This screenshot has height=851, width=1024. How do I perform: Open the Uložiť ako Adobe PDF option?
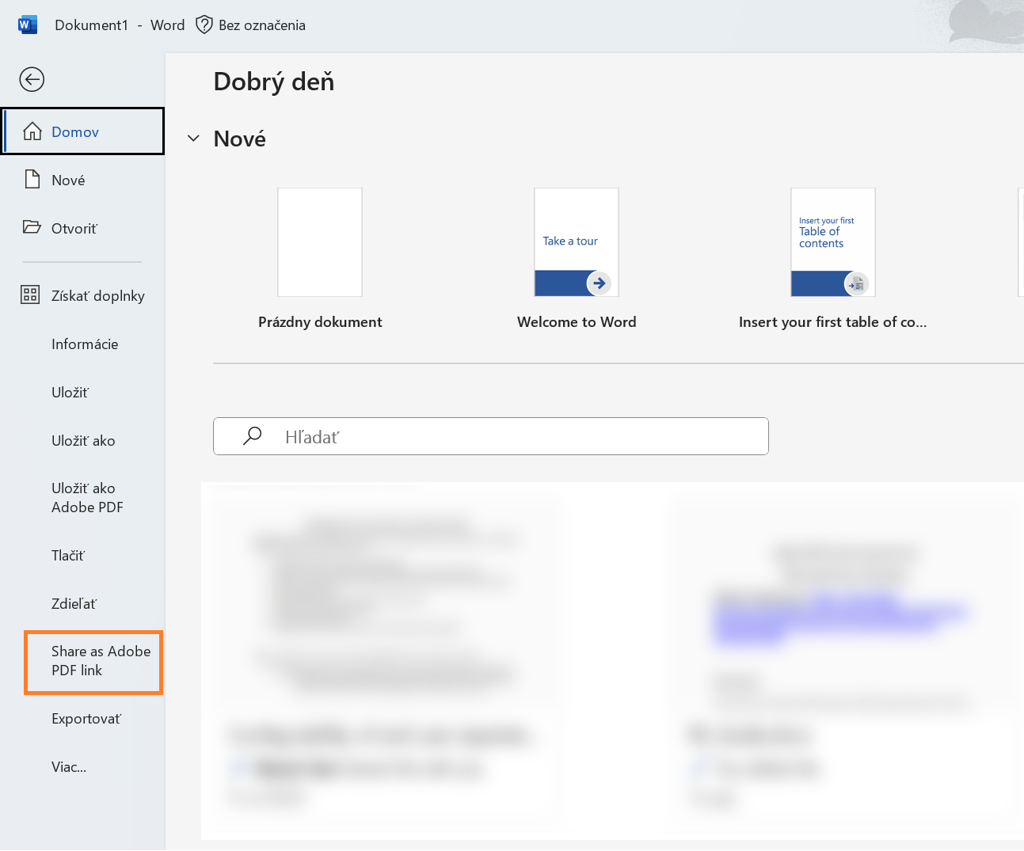point(87,497)
